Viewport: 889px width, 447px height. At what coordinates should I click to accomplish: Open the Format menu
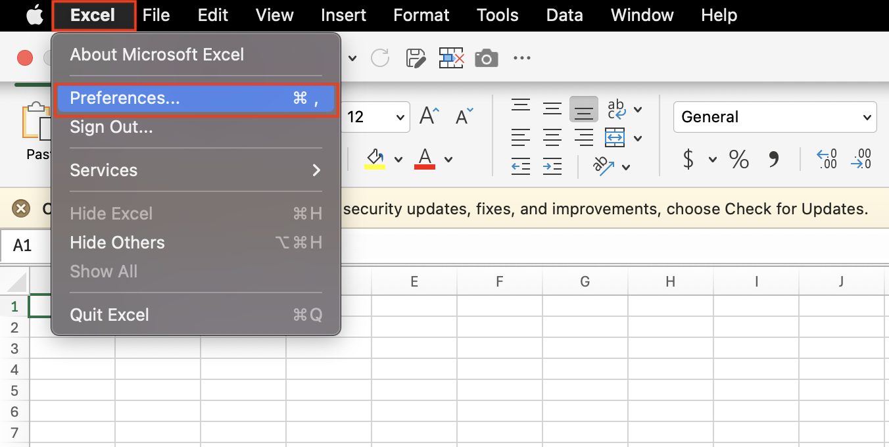(421, 15)
